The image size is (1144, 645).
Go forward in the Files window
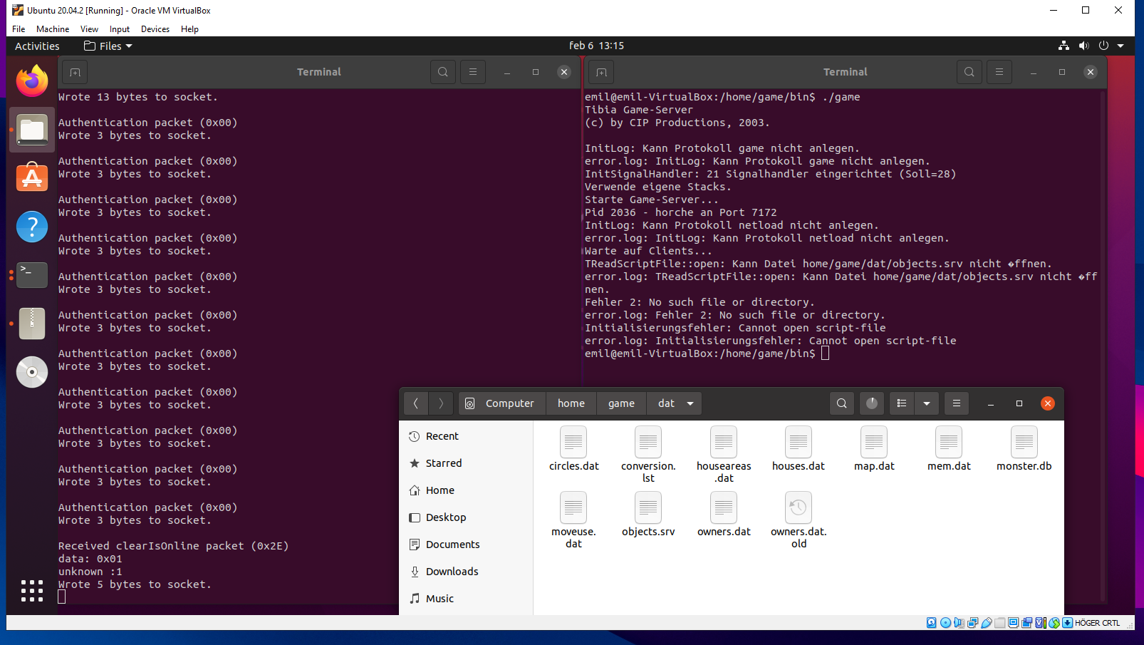click(x=441, y=403)
